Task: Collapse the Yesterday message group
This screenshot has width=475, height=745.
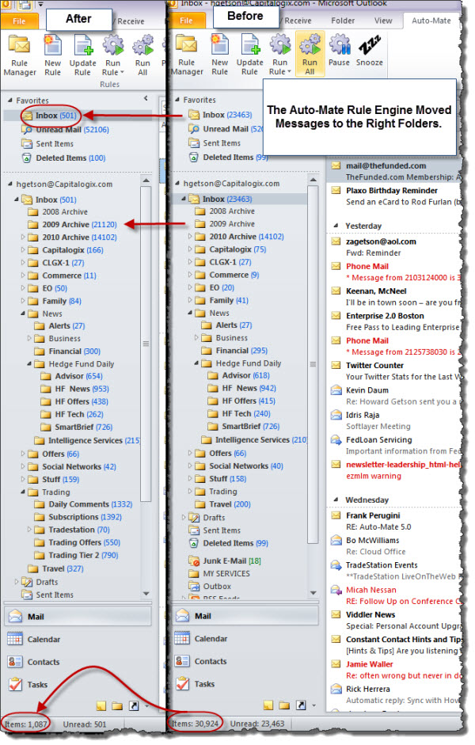Action: [335, 226]
